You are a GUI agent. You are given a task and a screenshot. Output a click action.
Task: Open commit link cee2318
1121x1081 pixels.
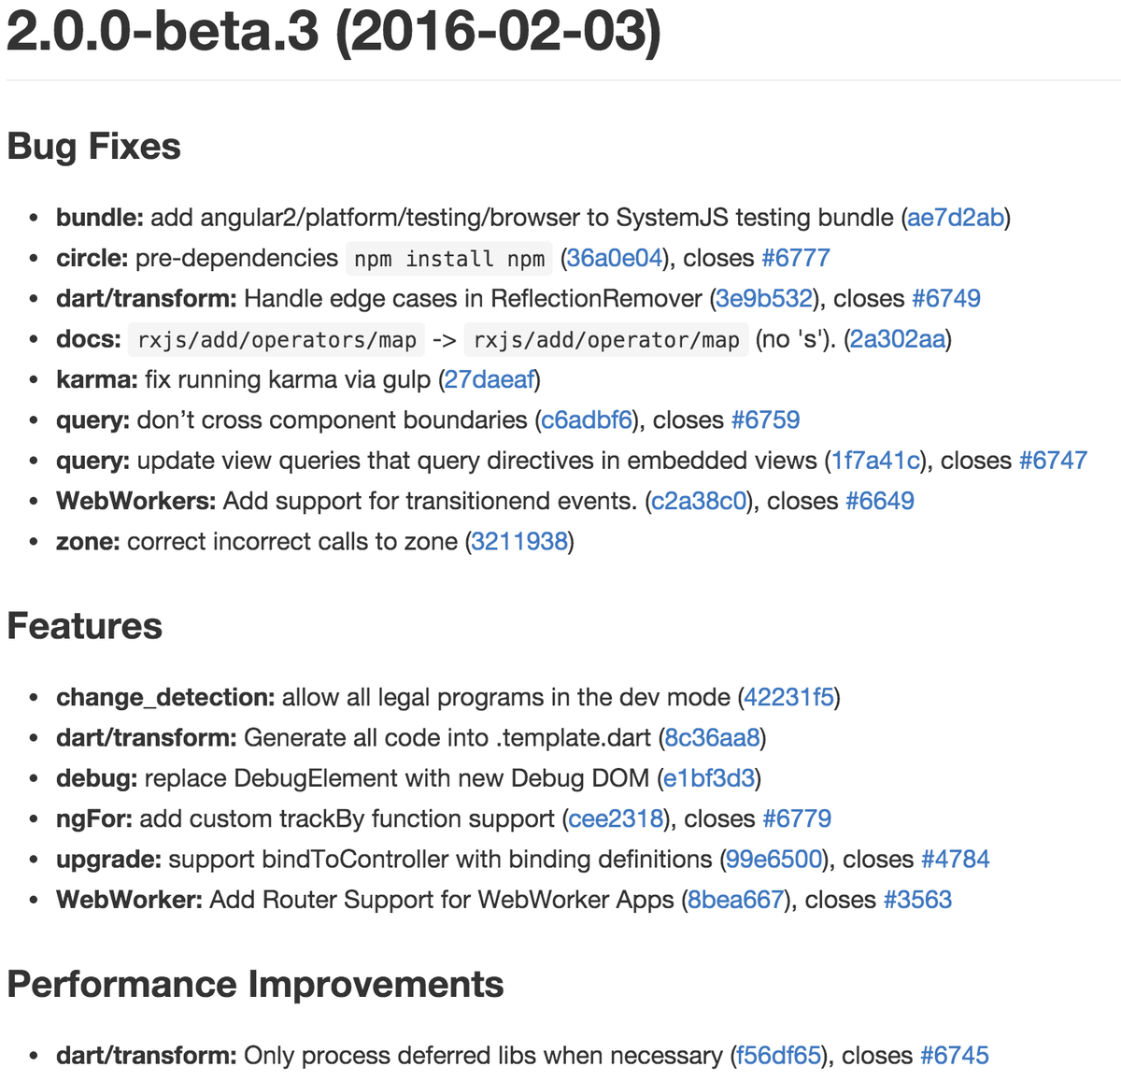[x=617, y=819]
